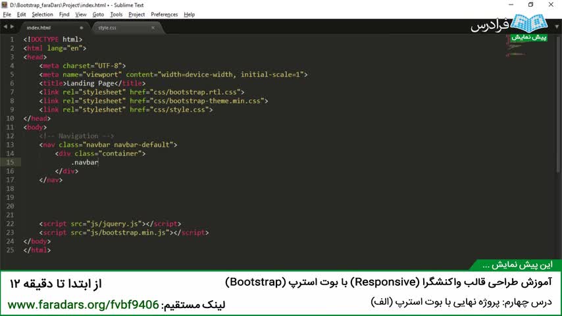Click the Navigation comment on line 12
The width and height of the screenshot is (562, 316).
(77, 136)
